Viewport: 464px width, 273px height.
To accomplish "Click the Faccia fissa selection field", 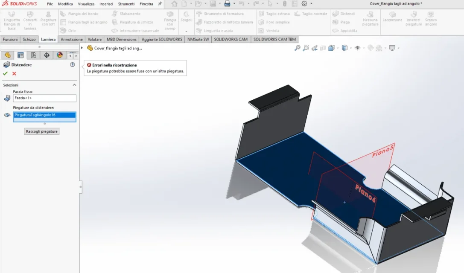I will coord(44,98).
